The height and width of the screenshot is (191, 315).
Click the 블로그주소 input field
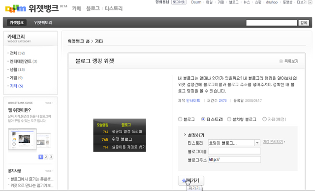pyautogui.click(x=234, y=159)
